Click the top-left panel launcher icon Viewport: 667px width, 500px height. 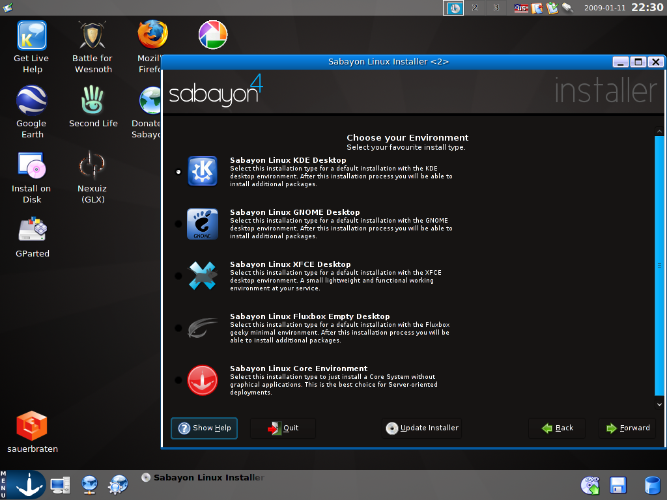pyautogui.click(x=8, y=7)
